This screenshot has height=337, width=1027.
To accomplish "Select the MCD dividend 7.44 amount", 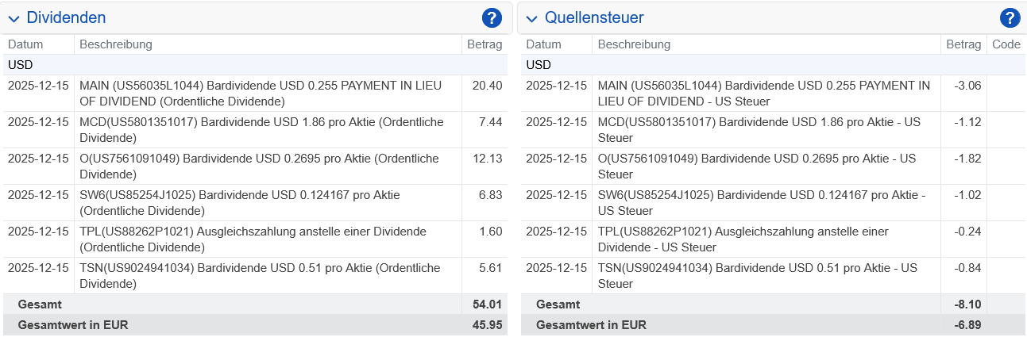I will point(489,121).
